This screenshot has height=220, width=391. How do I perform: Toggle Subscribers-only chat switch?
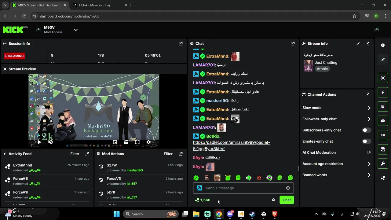point(367,130)
